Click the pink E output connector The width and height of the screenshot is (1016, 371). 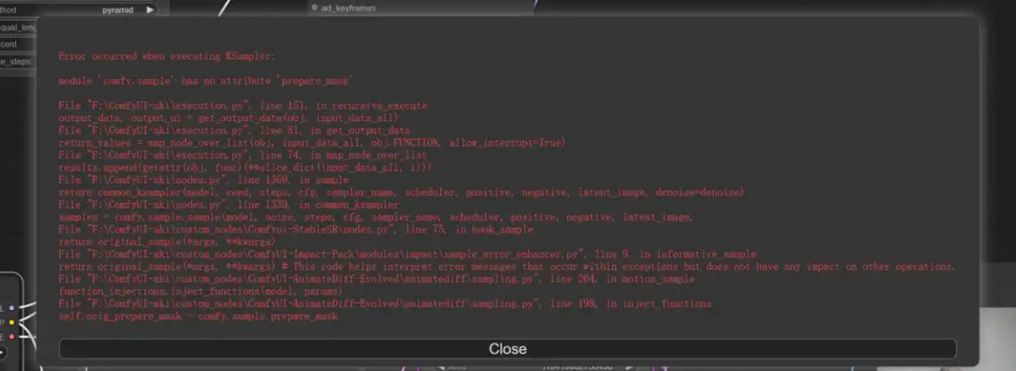pyautogui.click(x=11, y=336)
